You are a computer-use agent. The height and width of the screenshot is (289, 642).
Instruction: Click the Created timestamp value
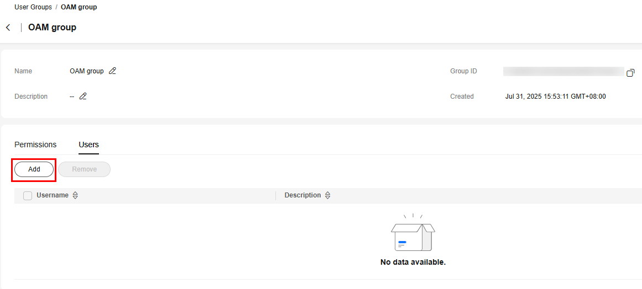(556, 97)
